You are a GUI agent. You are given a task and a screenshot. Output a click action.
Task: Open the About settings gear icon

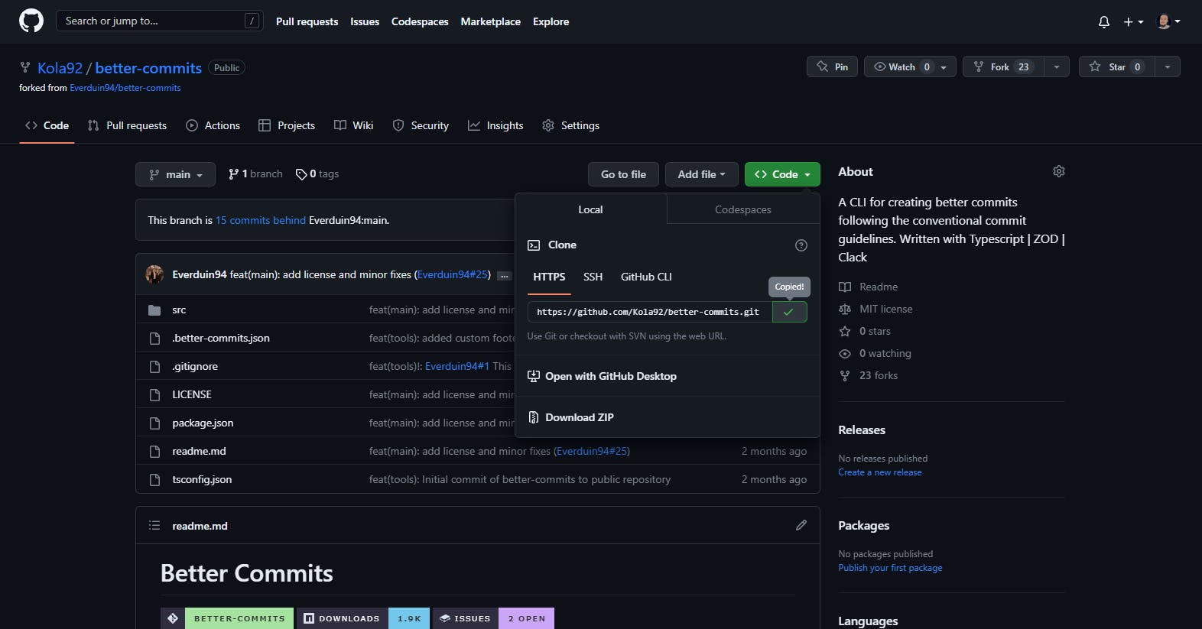1058,171
